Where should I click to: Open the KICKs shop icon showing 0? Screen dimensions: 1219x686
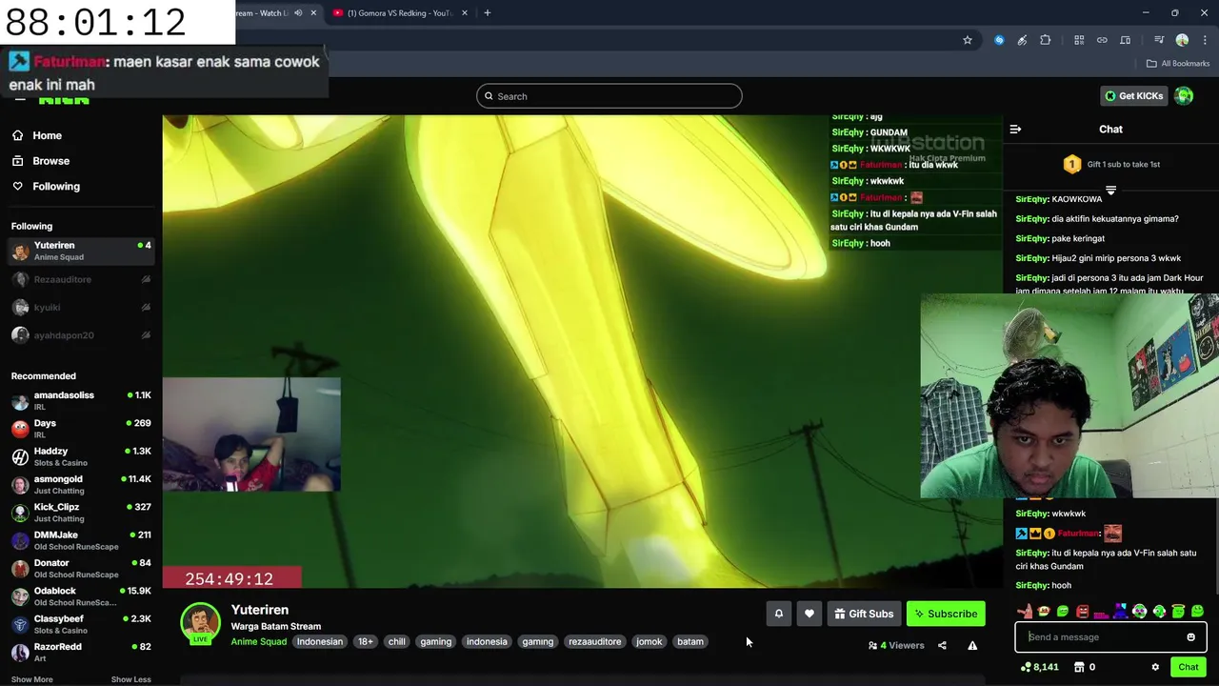pos(1085,667)
